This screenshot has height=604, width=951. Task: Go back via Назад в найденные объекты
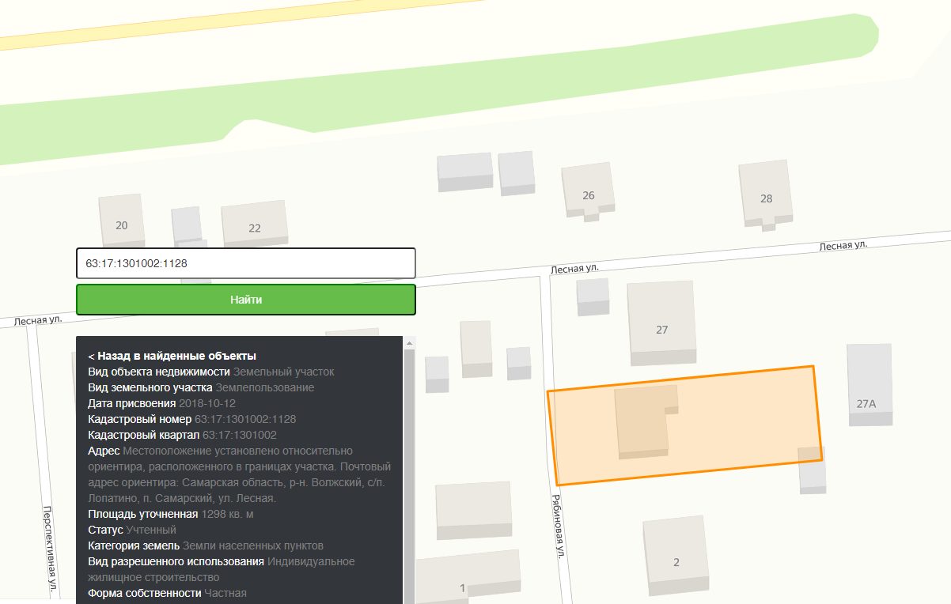(172, 356)
